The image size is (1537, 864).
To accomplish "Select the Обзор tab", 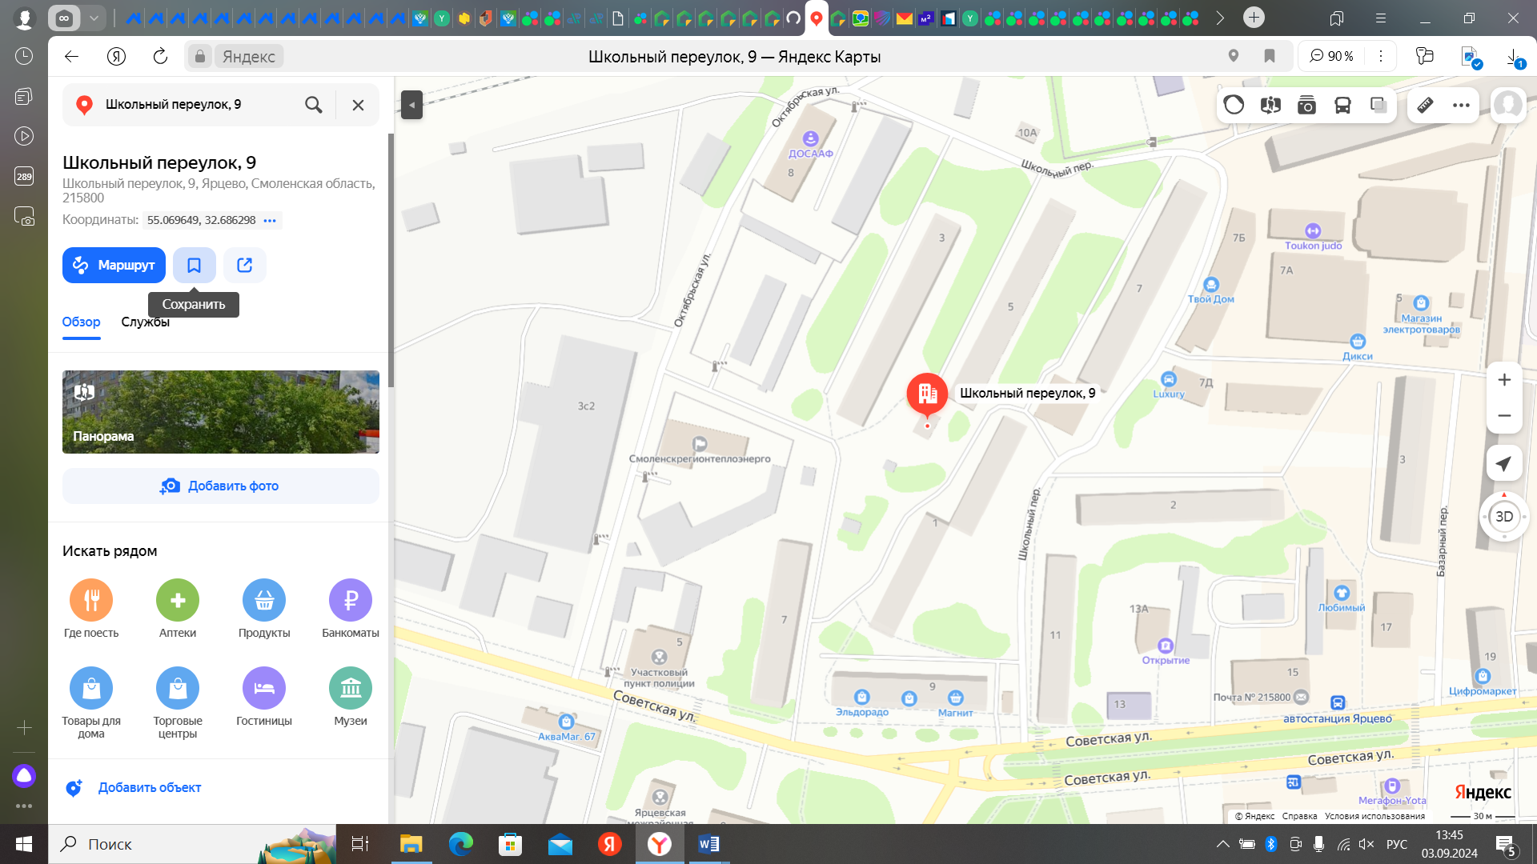I will (81, 322).
